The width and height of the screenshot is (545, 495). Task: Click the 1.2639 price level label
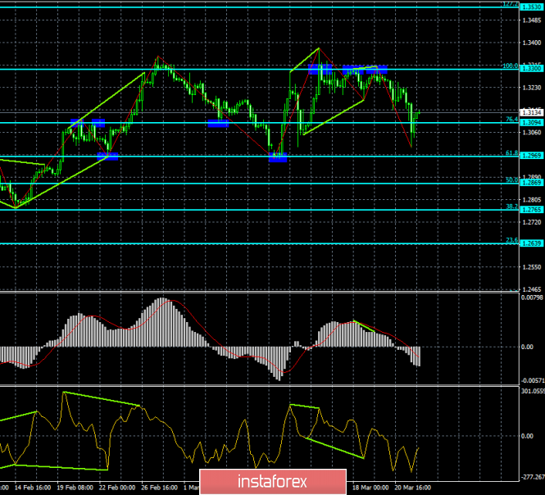(531, 243)
